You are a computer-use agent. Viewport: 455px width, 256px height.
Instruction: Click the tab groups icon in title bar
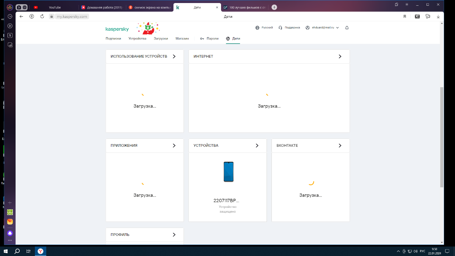pyautogui.click(x=396, y=5)
